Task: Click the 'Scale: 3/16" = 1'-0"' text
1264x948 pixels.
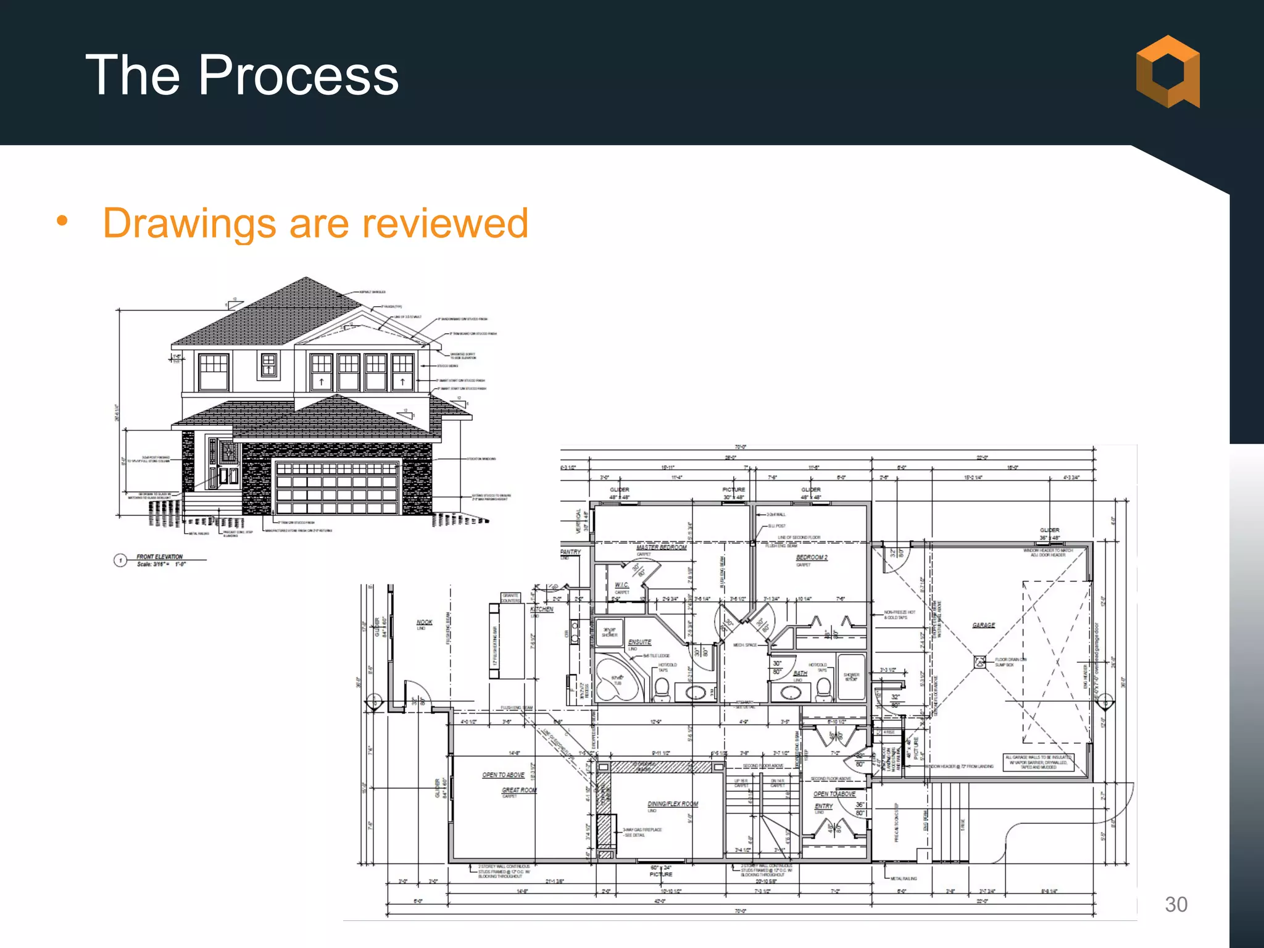Action: click(161, 564)
